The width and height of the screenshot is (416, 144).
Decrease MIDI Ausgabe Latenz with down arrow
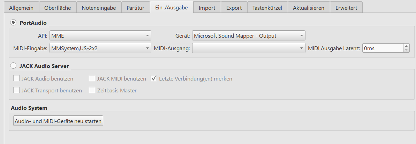point(406,51)
